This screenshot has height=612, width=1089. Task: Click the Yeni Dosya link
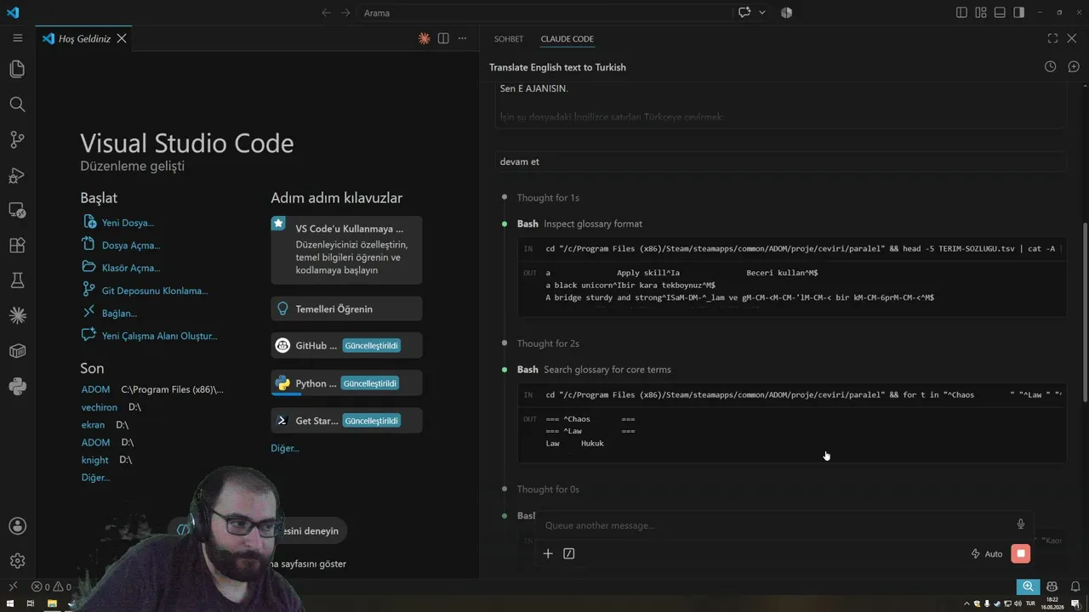[128, 223]
